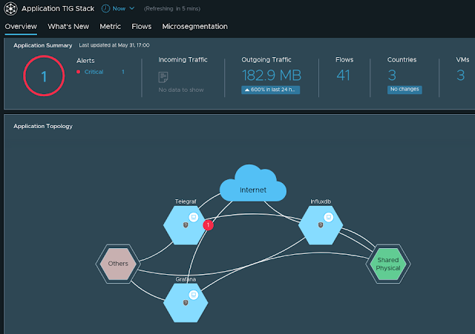Image resolution: width=475 pixels, height=334 pixels.
Task: Click the No changes badge
Action: [x=404, y=90]
